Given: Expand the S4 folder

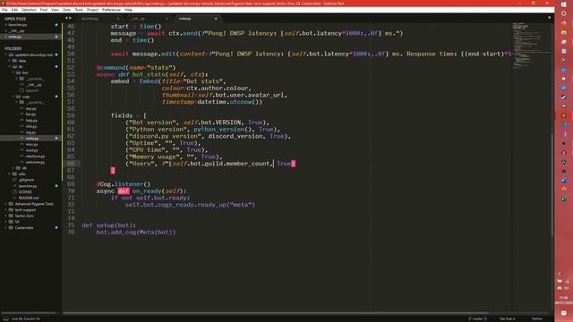Looking at the screenshot, I should pyautogui.click(x=6, y=222).
